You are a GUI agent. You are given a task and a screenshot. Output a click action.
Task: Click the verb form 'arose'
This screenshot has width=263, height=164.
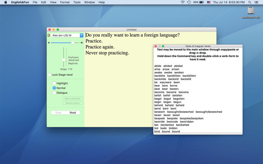pyautogui.click(x=166, y=69)
